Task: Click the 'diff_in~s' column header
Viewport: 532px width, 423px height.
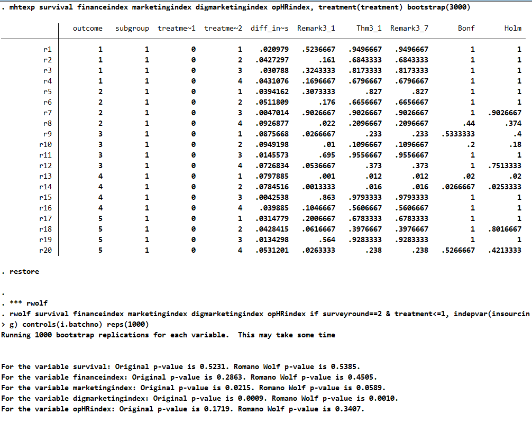Action: (269, 28)
